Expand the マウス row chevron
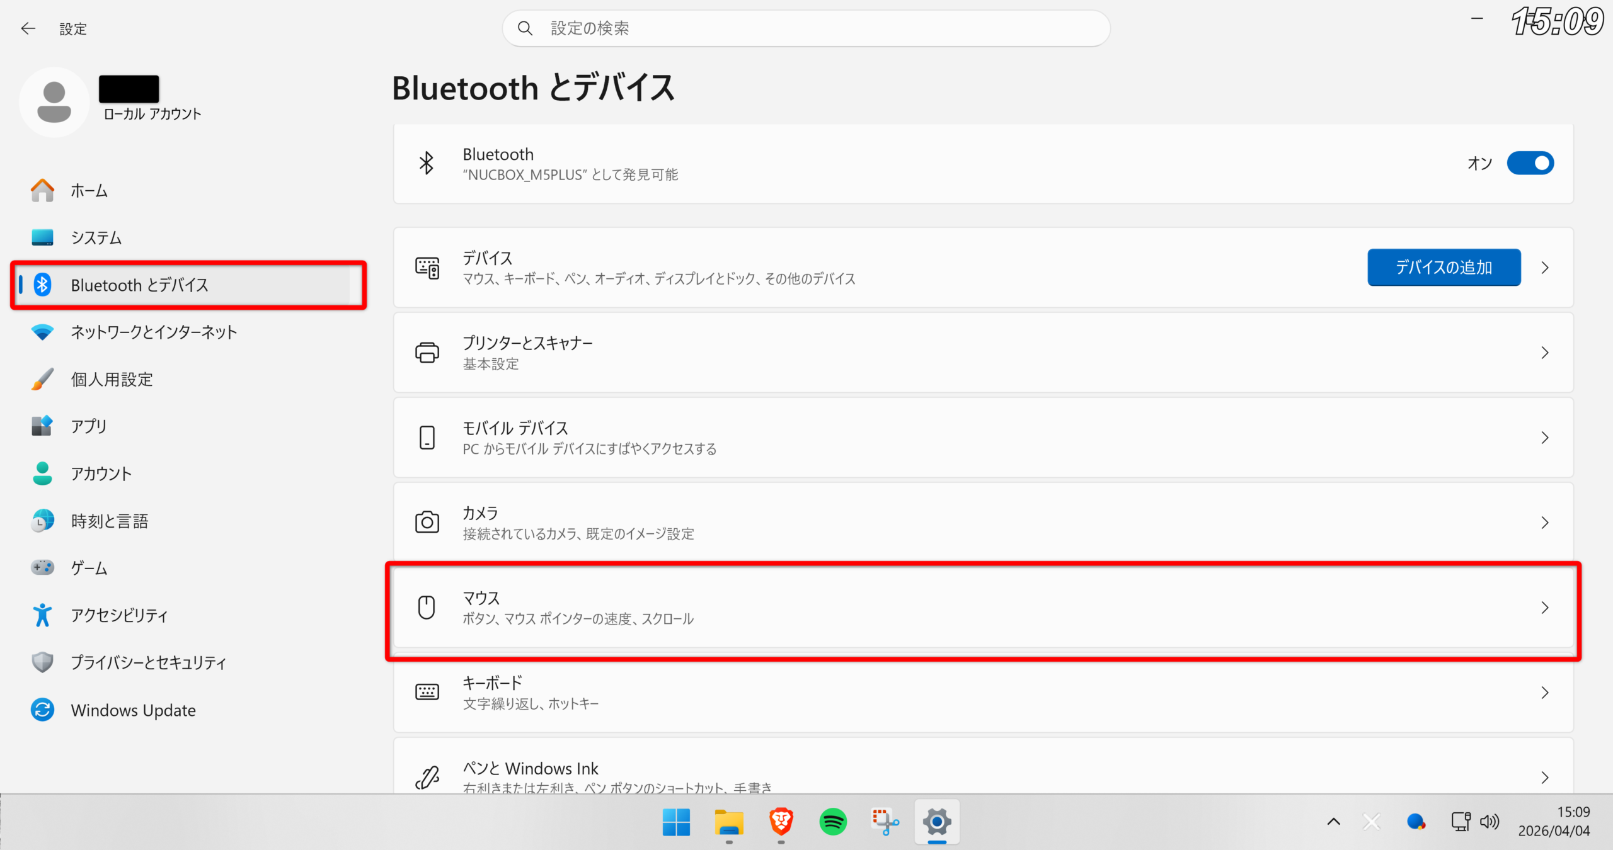Viewport: 1613px width, 850px height. pos(1544,608)
